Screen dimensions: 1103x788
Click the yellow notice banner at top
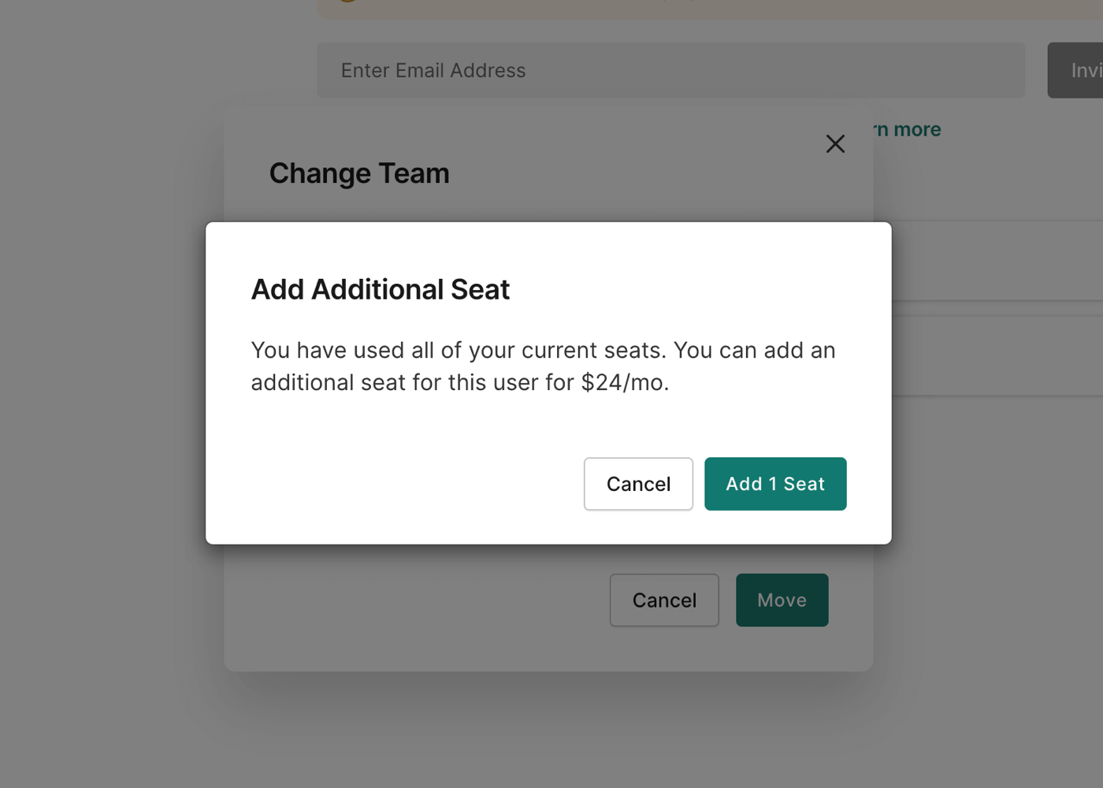709,8
